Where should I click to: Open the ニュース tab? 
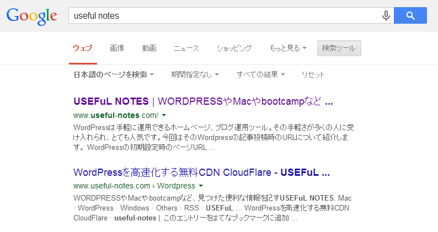coord(186,48)
